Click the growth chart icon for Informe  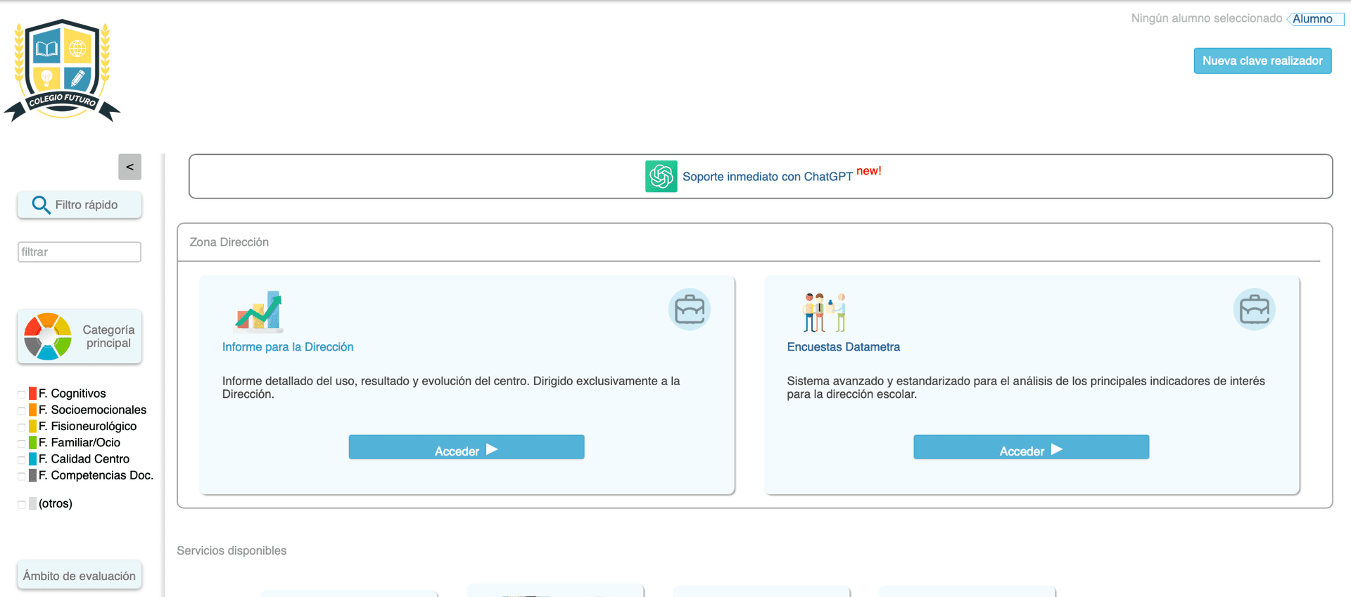[259, 311]
